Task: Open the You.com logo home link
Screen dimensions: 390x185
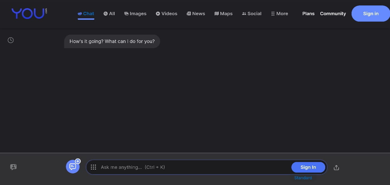Action: coord(29,14)
